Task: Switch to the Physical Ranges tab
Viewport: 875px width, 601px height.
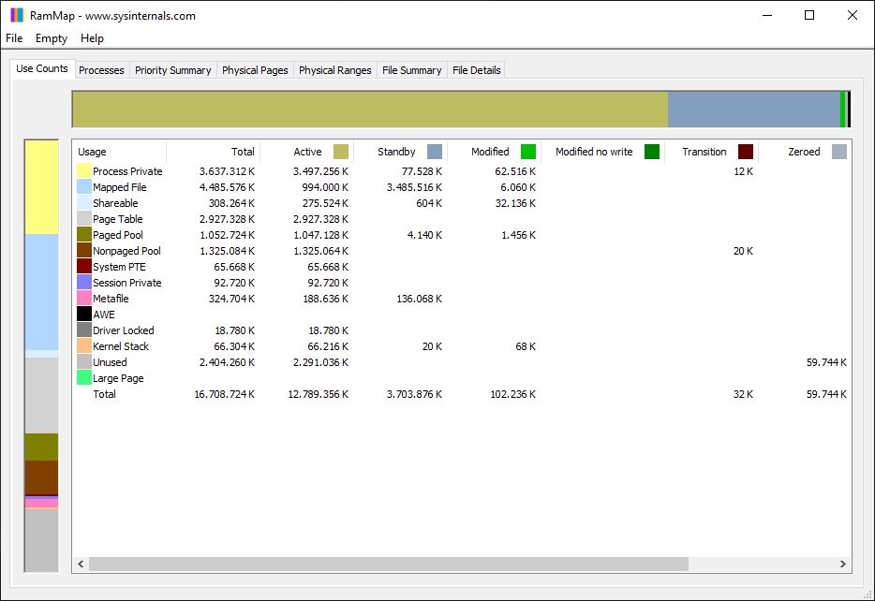Action: pos(334,70)
